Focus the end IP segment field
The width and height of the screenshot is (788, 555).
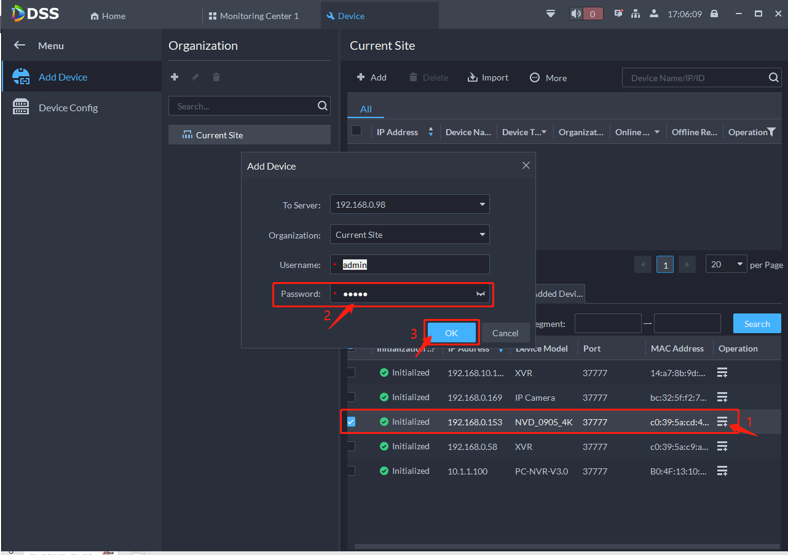pos(687,323)
